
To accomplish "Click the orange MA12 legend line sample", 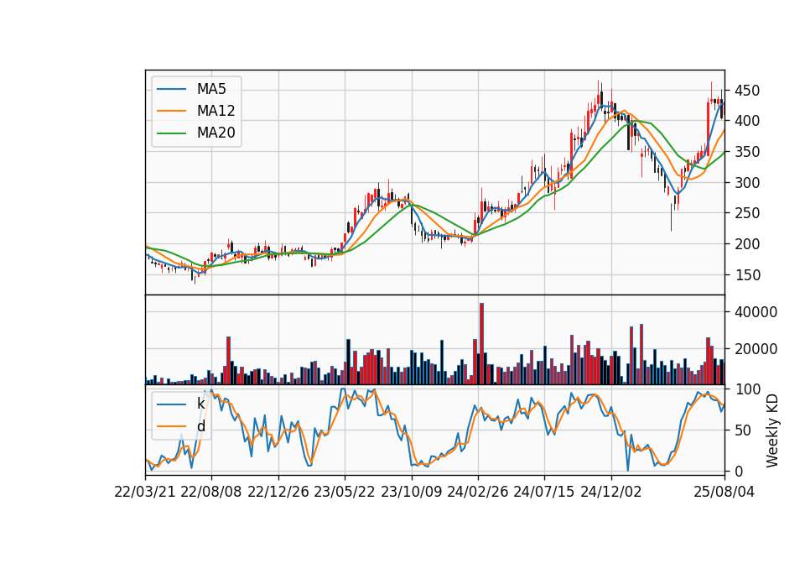I will pos(171,111).
